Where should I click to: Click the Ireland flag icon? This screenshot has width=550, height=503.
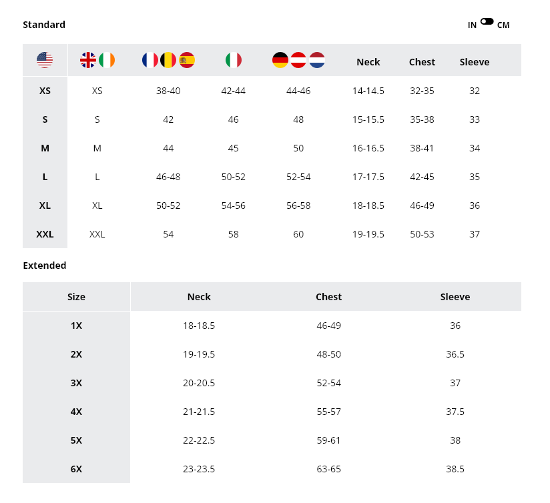pos(107,60)
